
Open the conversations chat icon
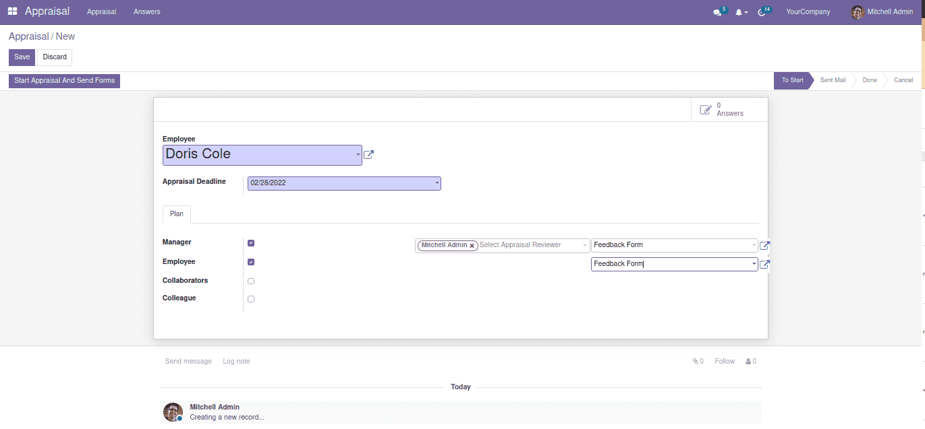pos(717,12)
